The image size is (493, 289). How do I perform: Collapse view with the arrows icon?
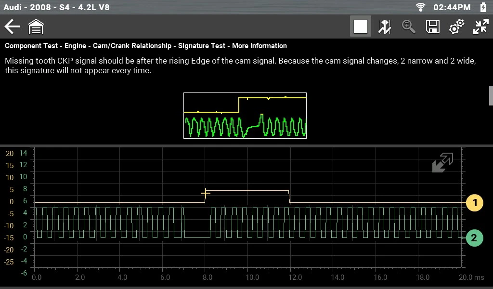[480, 26]
